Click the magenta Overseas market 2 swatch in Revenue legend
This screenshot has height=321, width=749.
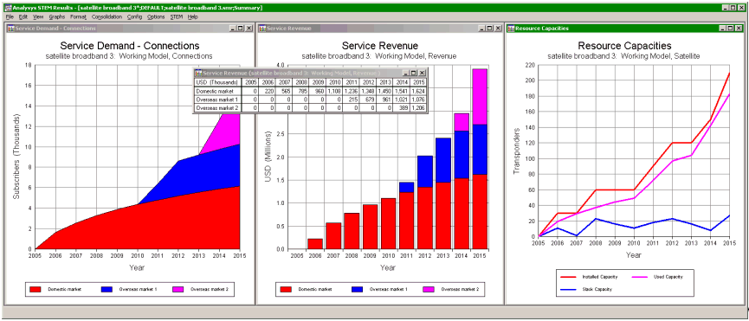click(x=429, y=289)
